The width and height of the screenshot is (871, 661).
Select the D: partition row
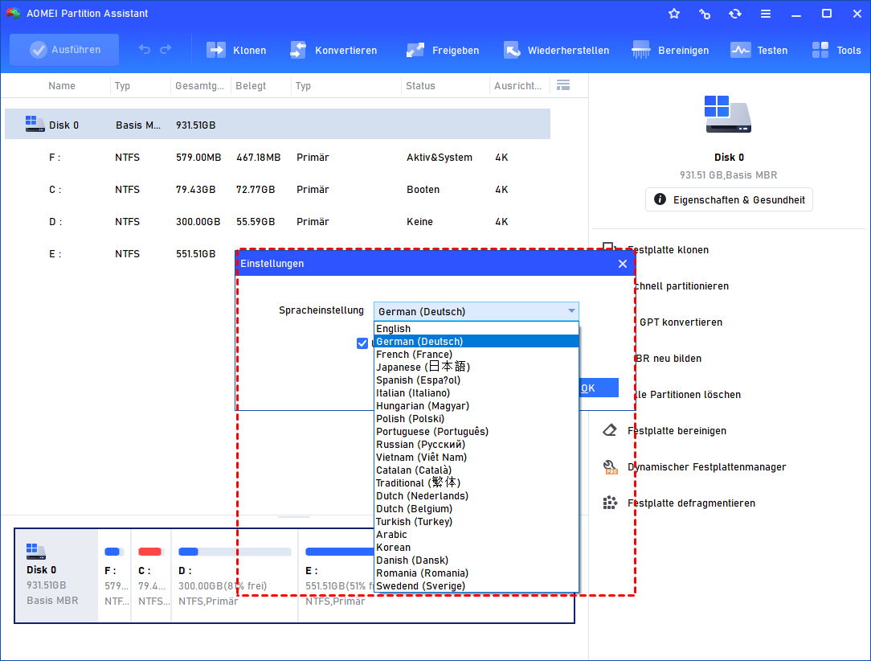[x=277, y=222]
